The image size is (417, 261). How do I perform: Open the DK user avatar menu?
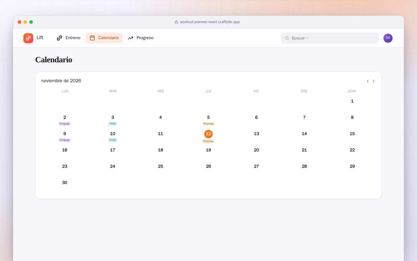[388, 38]
